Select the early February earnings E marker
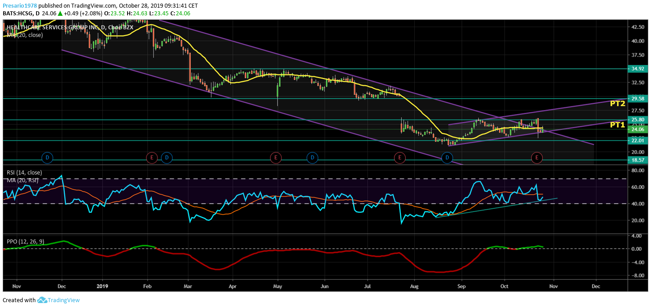 [152, 157]
